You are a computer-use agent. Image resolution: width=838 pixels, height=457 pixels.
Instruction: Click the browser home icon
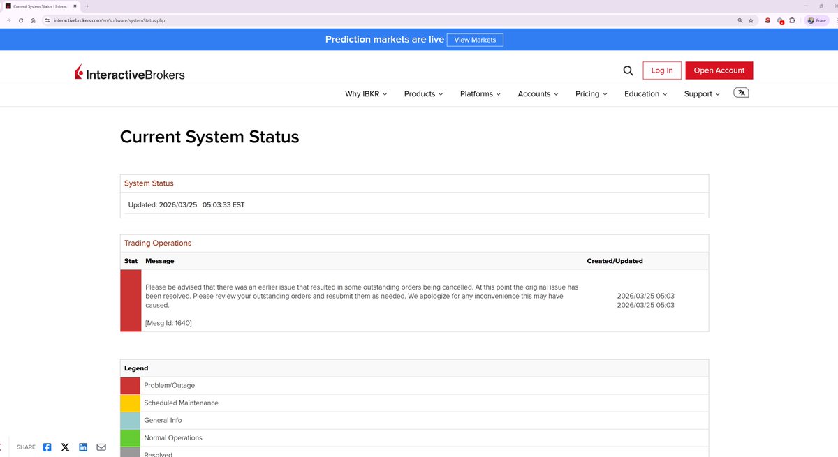33,20
